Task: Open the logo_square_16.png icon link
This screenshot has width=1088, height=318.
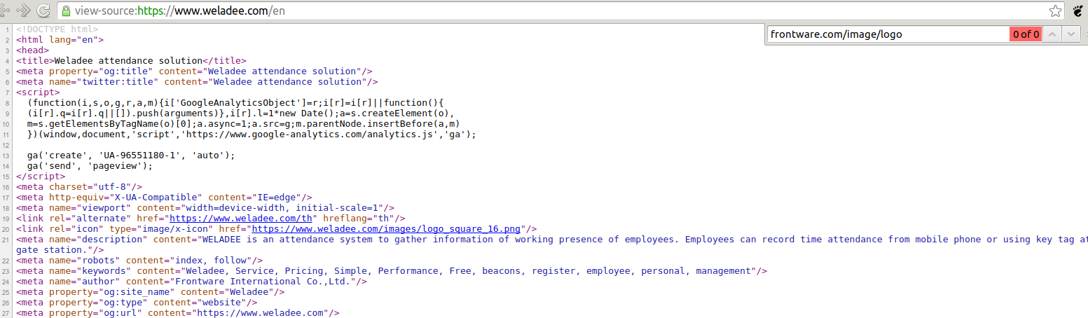Action: (x=386, y=228)
